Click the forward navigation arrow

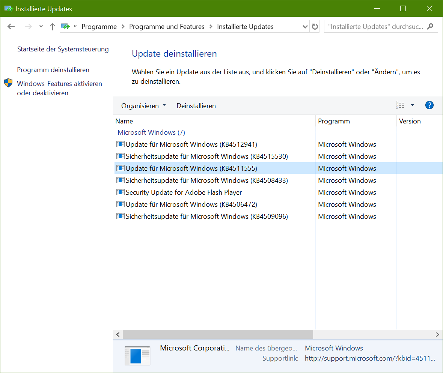click(28, 27)
